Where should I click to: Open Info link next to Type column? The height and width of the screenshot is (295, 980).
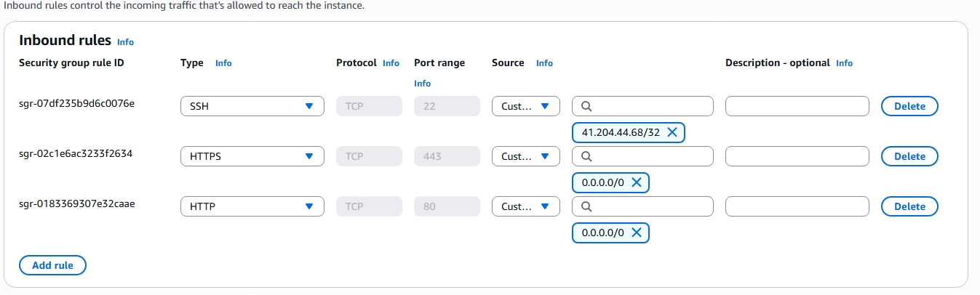223,63
